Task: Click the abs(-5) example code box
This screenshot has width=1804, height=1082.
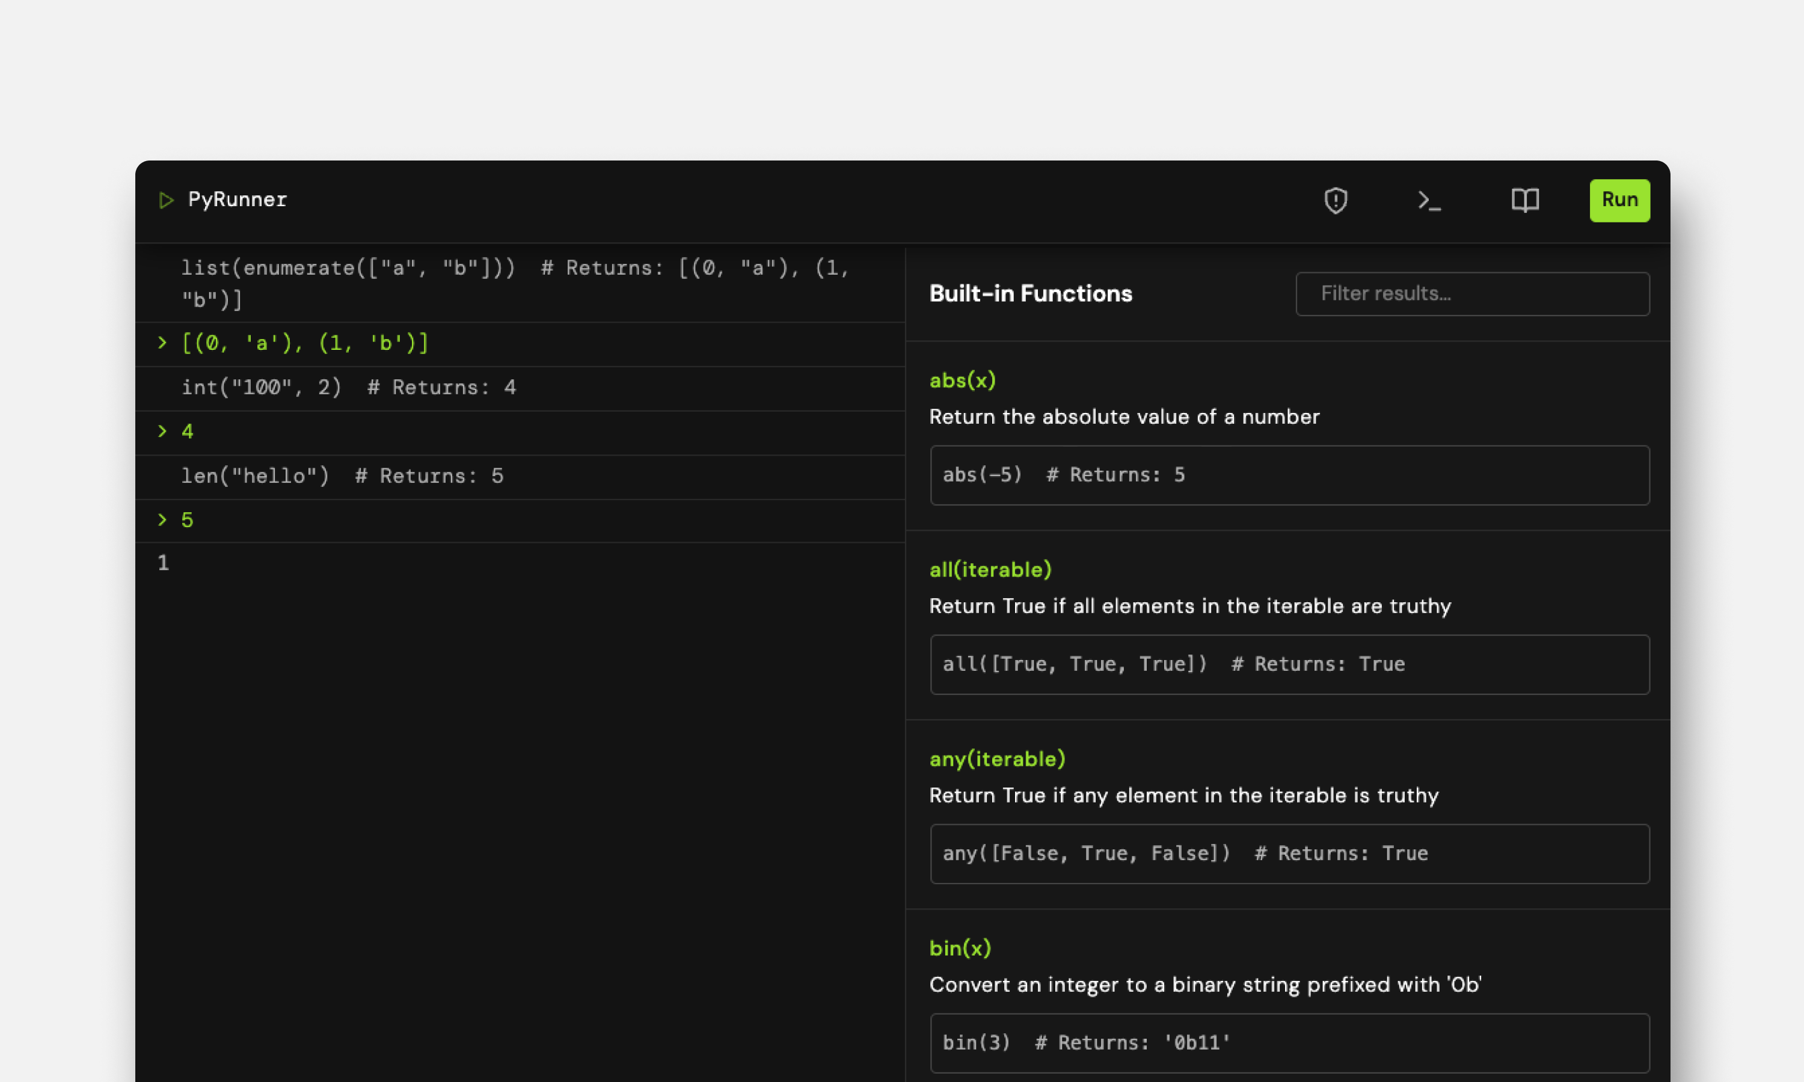Action: tap(1289, 475)
